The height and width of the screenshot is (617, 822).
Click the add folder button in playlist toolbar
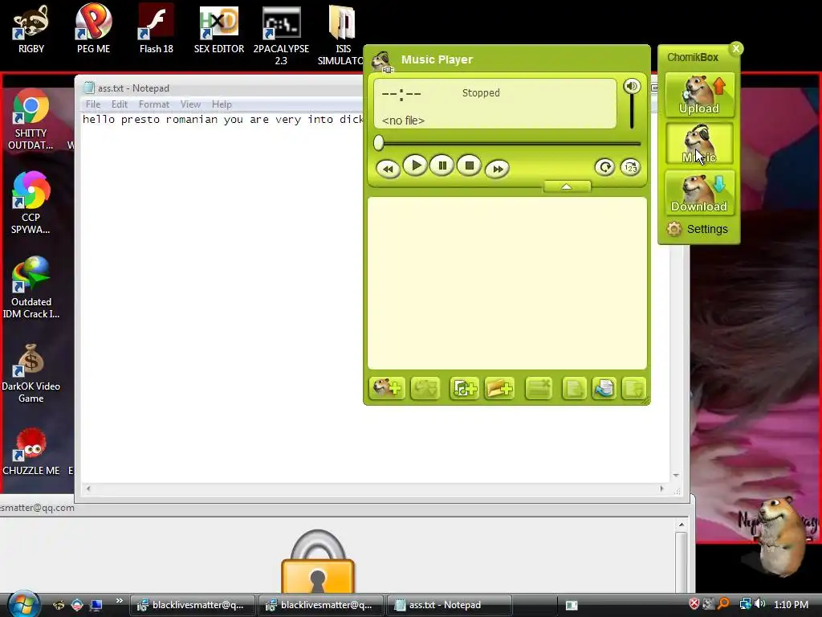499,389
